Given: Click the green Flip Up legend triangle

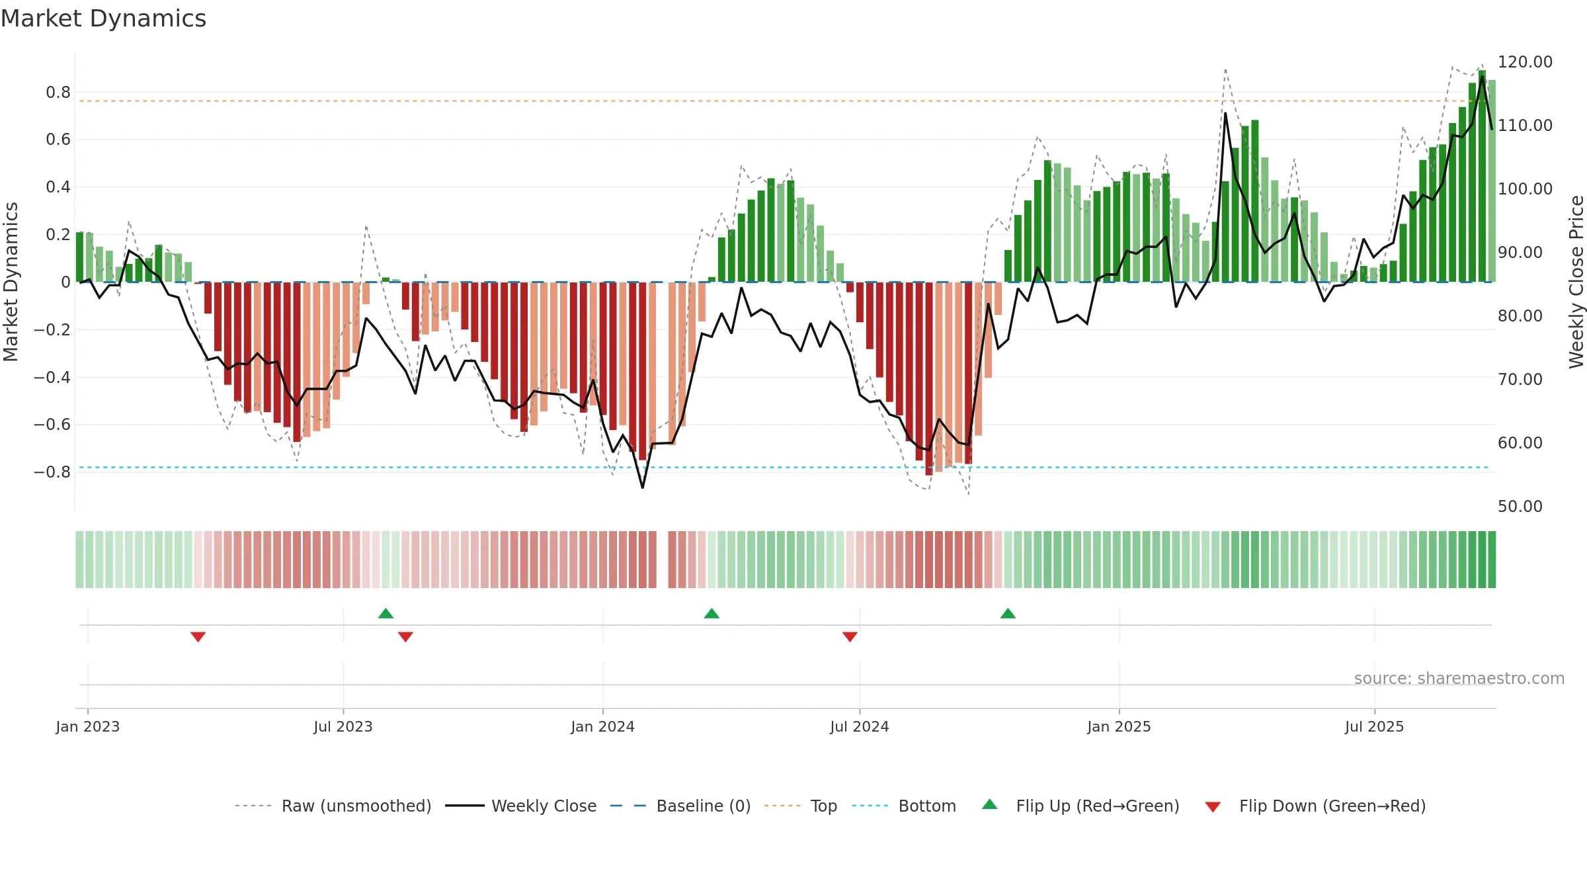Looking at the screenshot, I should click(990, 804).
